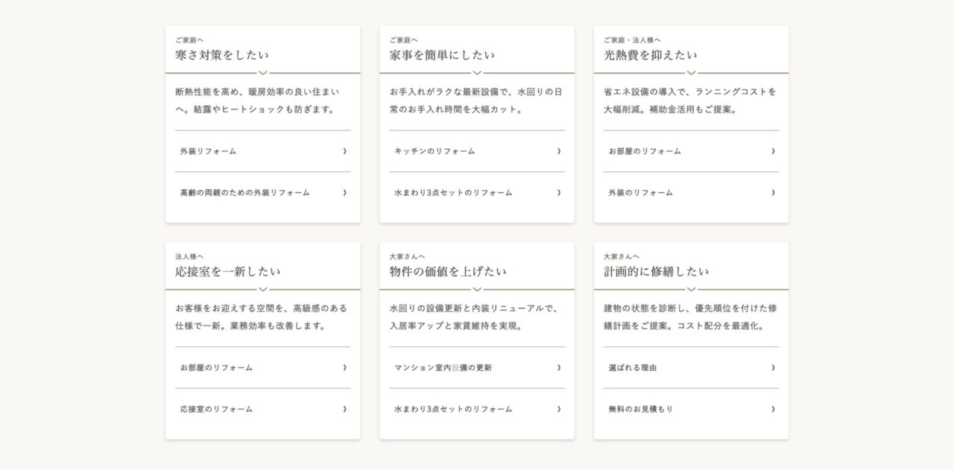The height and width of the screenshot is (470, 954).
Task: Open お部屋のリフォーム link in 光熱費 card
Action: coord(645,151)
